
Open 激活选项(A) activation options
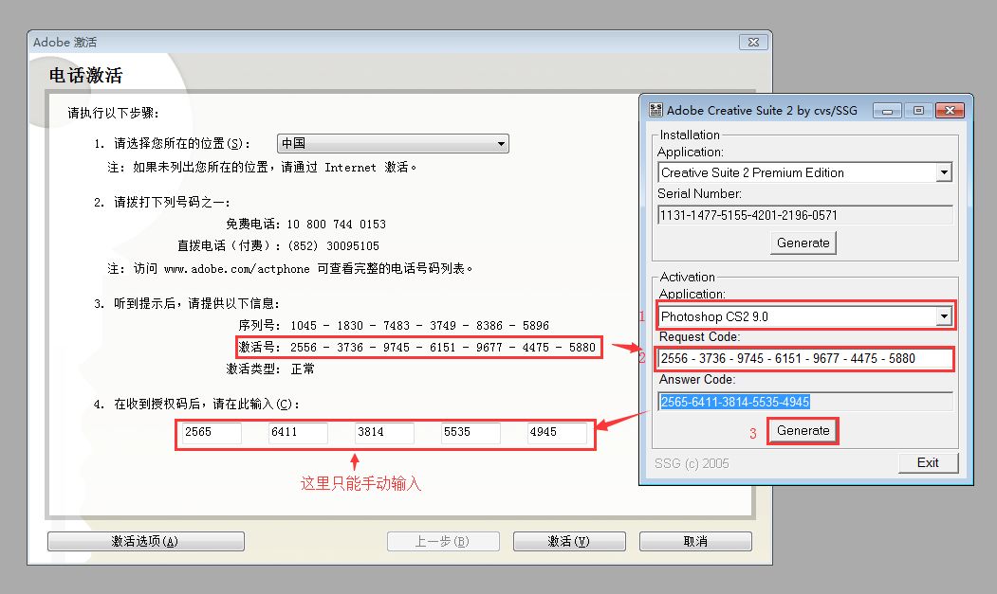pos(145,541)
